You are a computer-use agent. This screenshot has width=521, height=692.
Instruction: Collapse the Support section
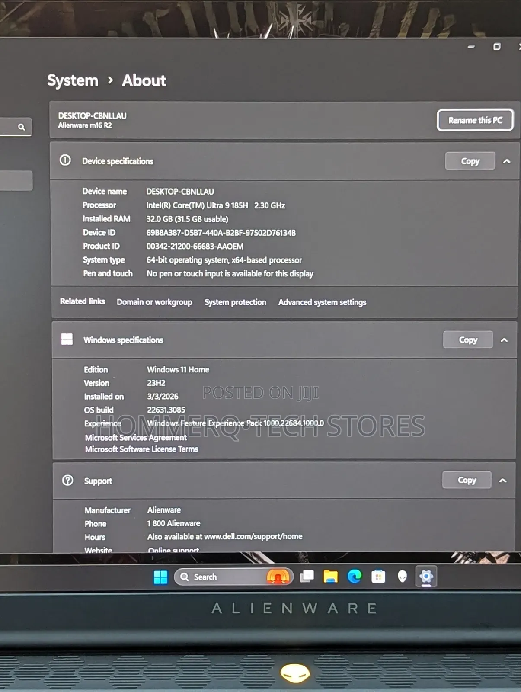pyautogui.click(x=503, y=481)
